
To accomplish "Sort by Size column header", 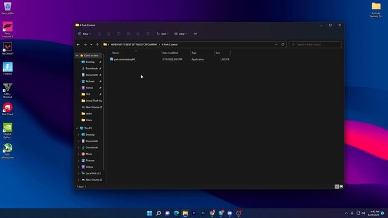I will click(x=222, y=53).
